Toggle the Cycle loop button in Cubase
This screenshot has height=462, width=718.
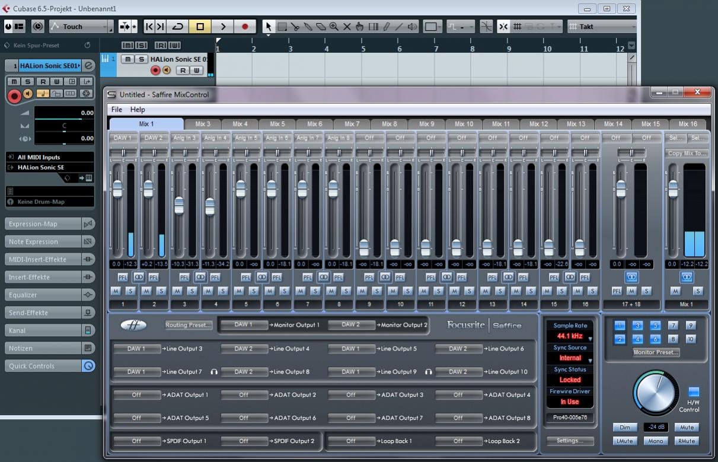click(x=178, y=27)
